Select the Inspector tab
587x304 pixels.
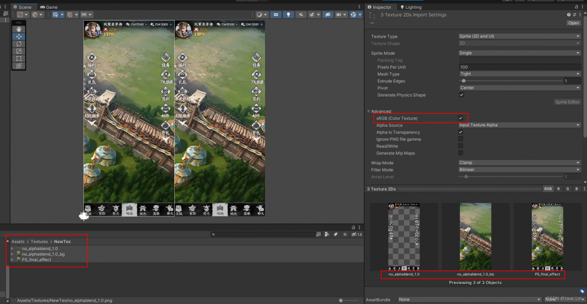[380, 7]
